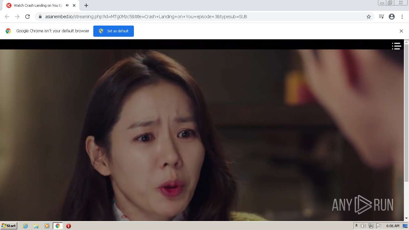409x230 pixels.
Task: Reload the current page
Action: [27, 17]
